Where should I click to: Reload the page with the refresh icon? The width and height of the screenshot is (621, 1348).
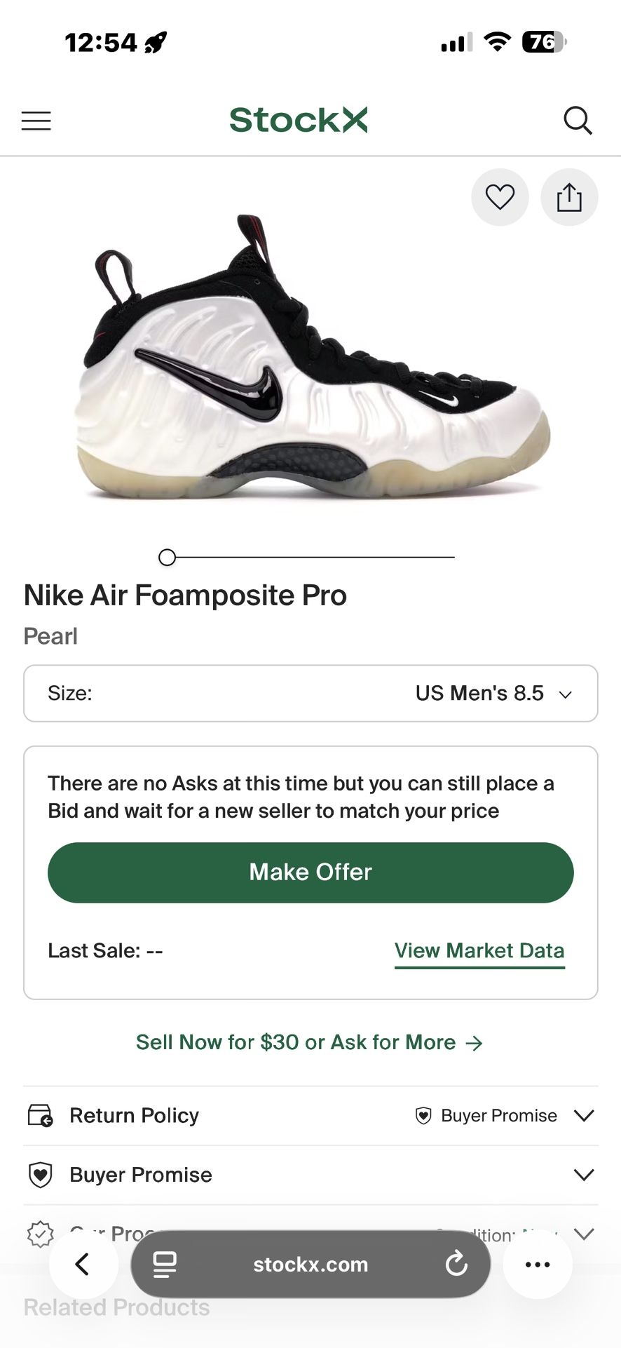pyautogui.click(x=456, y=1265)
